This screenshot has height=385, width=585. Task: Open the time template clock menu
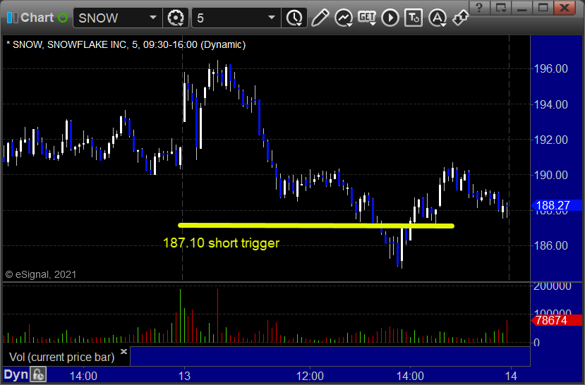[x=295, y=18]
